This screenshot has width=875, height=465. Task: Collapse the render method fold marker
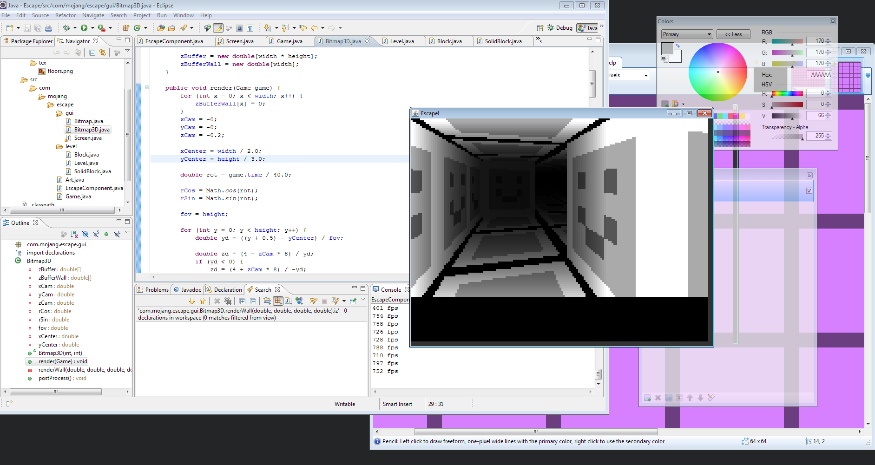(147, 87)
